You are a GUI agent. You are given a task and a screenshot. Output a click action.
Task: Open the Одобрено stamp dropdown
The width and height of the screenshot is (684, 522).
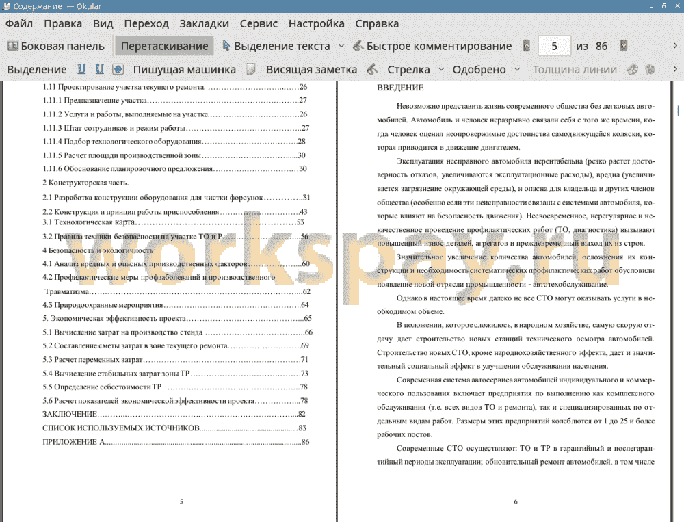click(517, 69)
